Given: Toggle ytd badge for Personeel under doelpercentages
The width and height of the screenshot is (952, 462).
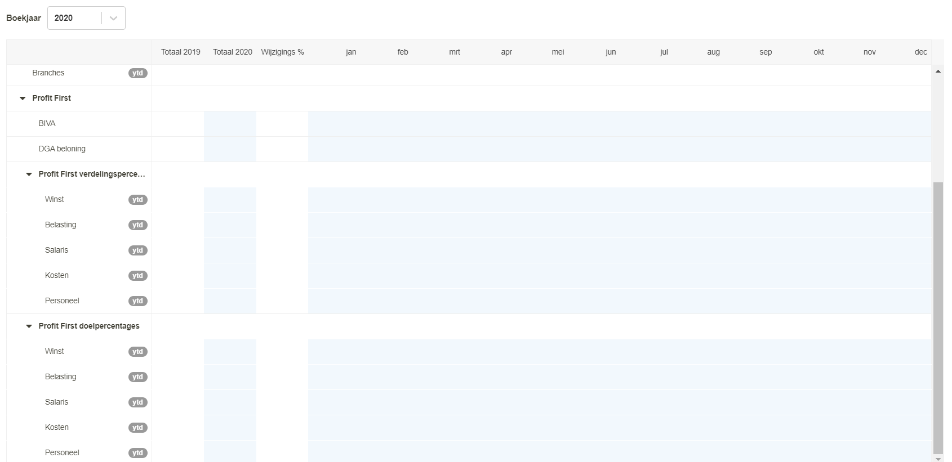Looking at the screenshot, I should [138, 453].
